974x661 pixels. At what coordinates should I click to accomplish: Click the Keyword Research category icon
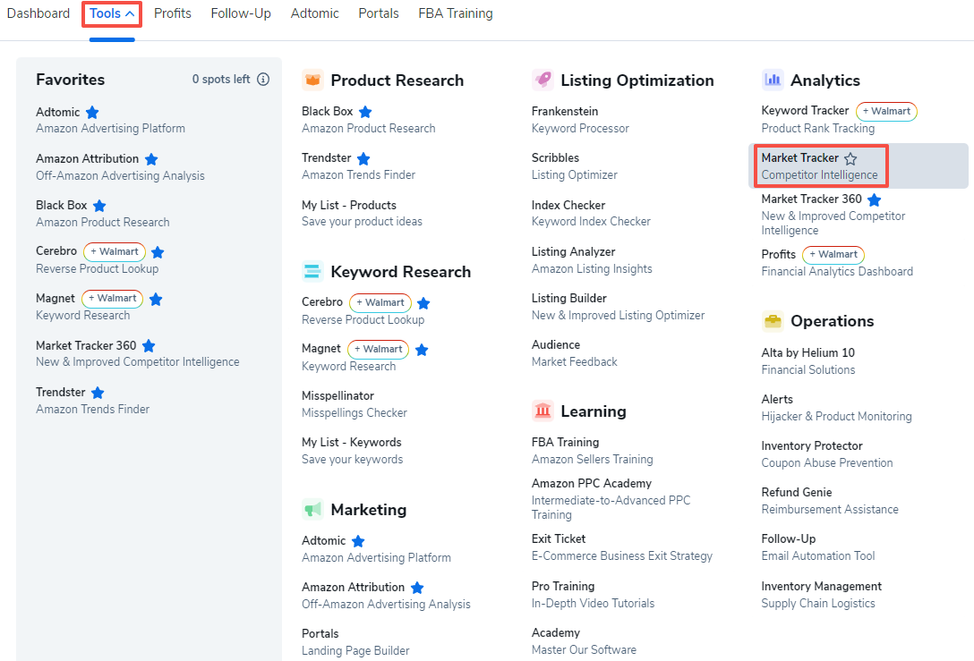(x=312, y=271)
